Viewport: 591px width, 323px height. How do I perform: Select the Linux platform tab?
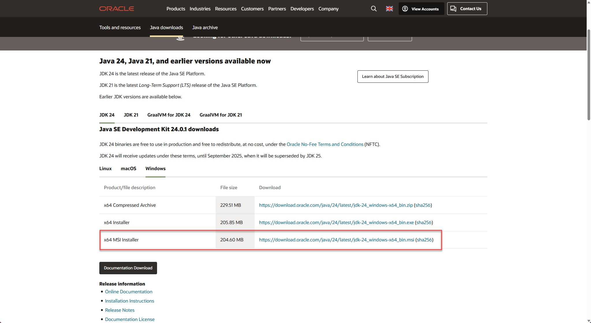[x=105, y=168]
